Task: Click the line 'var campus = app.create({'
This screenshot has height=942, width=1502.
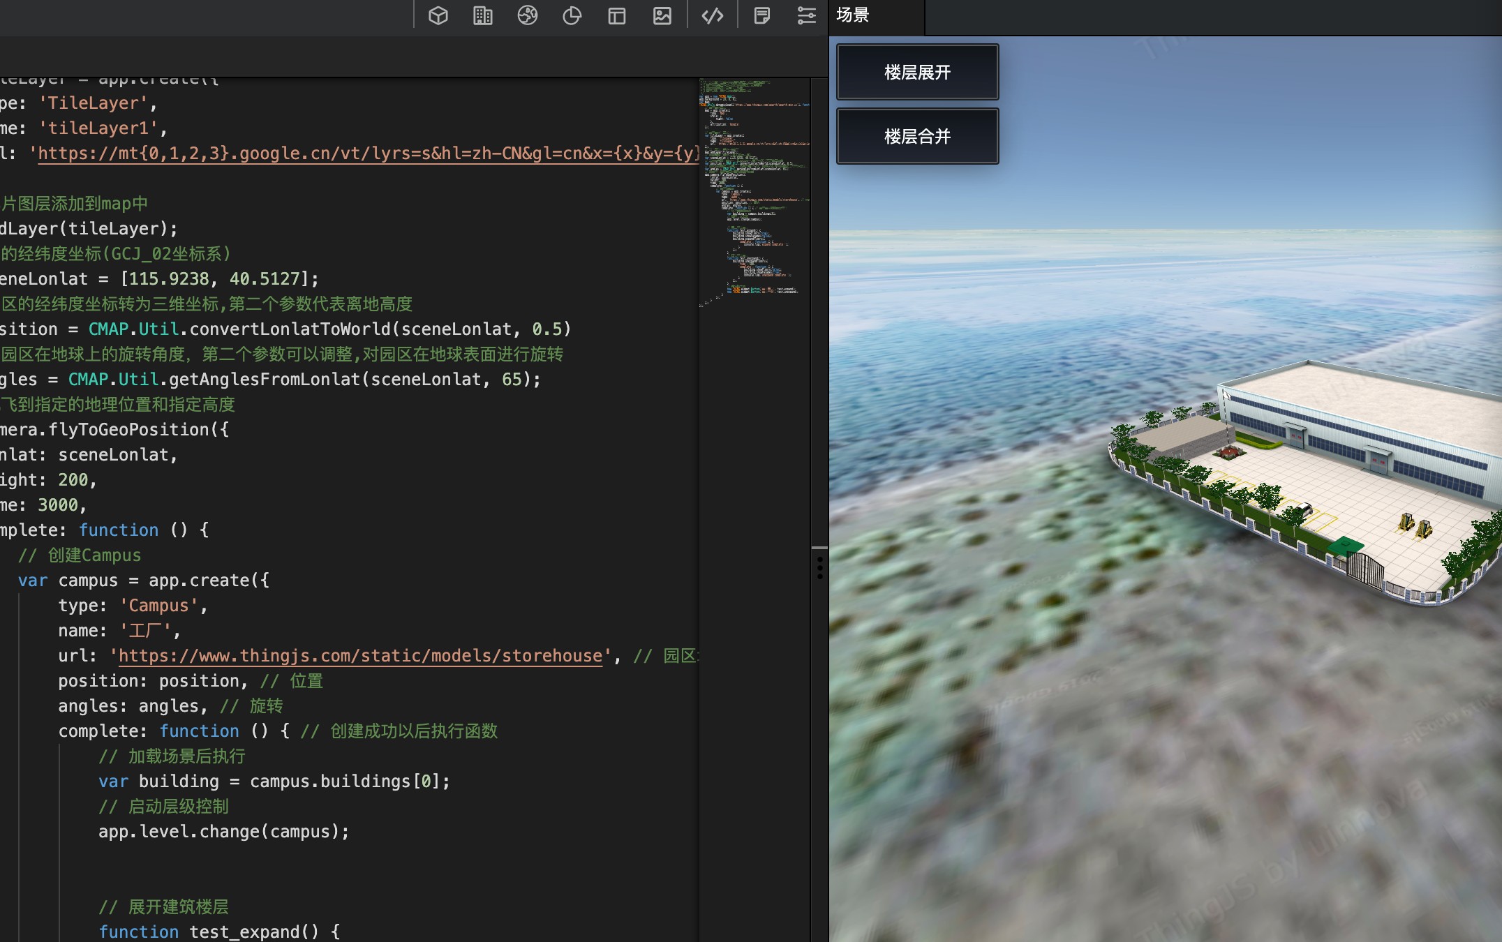Action: tap(143, 581)
